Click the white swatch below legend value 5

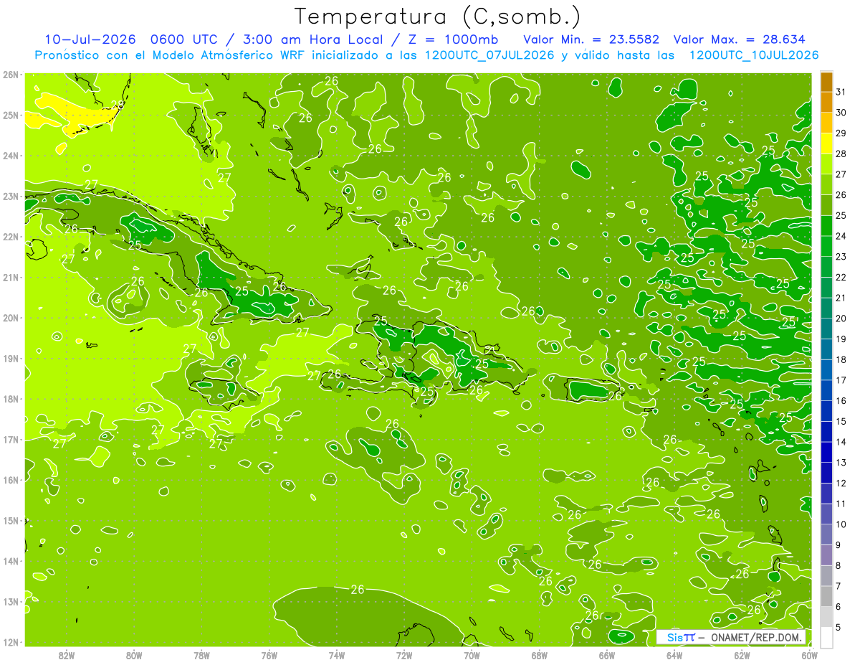[x=826, y=637]
